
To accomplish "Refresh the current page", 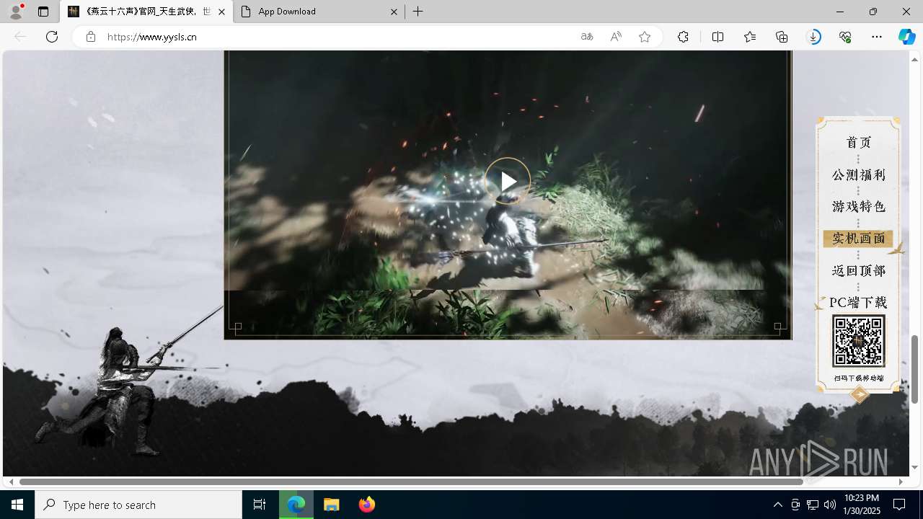I will click(52, 37).
